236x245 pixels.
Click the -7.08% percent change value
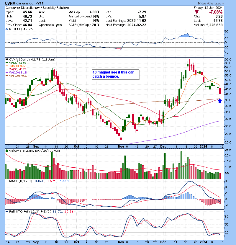coord(216,12)
